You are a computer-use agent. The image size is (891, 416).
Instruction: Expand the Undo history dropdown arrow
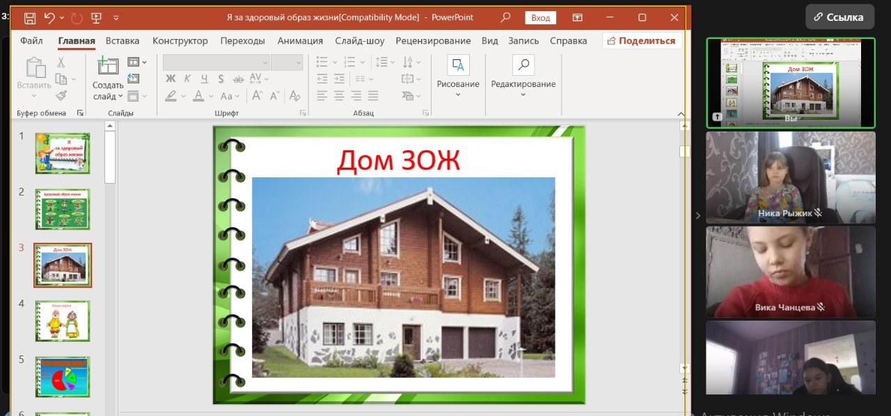[x=62, y=18]
